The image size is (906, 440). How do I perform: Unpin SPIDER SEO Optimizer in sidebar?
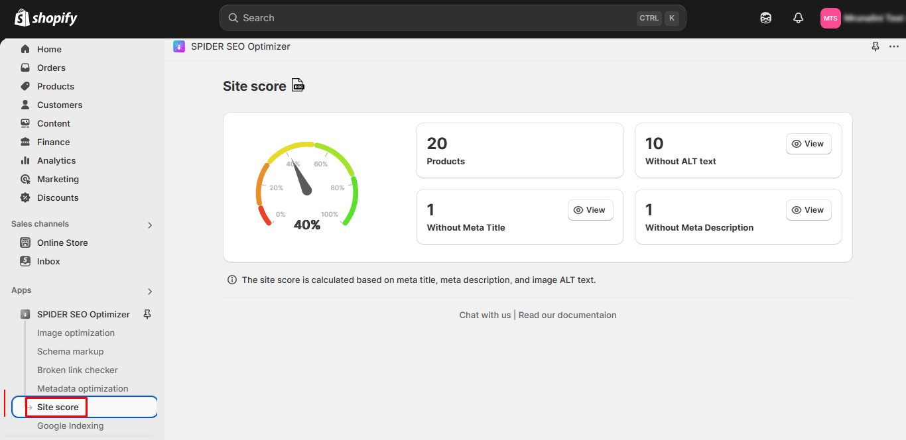pos(147,314)
